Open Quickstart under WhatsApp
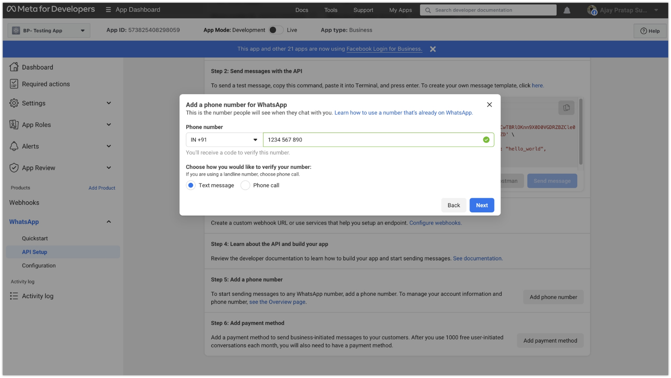 point(35,238)
